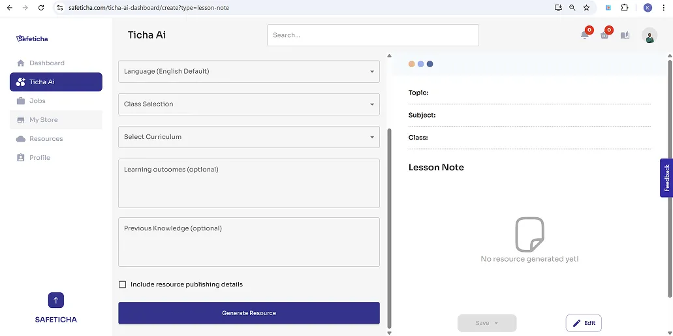This screenshot has height=336, width=673.
Task: Open the browser extensions puzzle icon
Action: coord(625,8)
